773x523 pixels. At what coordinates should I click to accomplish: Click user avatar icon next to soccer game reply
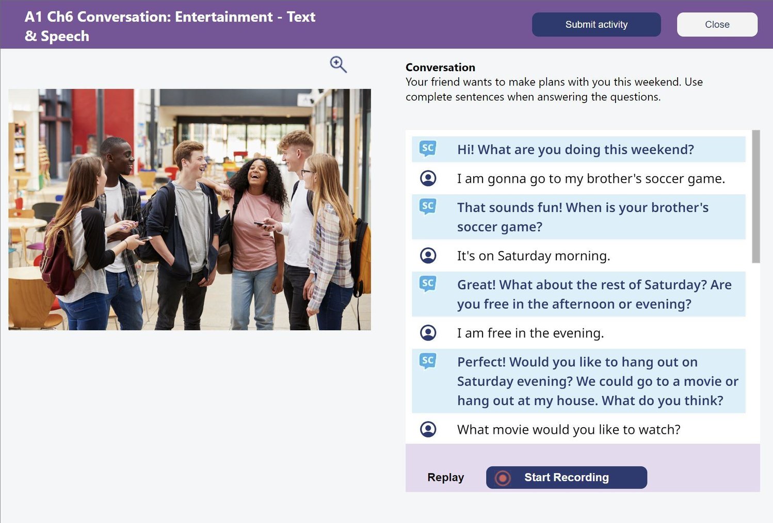(x=428, y=178)
